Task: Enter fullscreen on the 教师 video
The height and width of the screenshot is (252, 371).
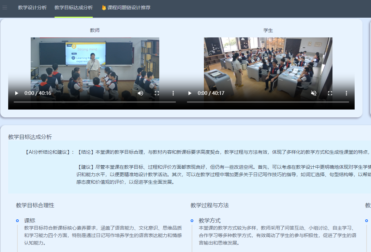Action: point(157,93)
